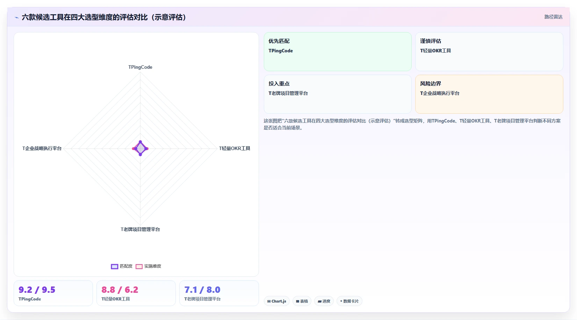Click the T轻量OKR工具 radar axis label
The height and width of the screenshot is (320, 577).
click(x=235, y=148)
